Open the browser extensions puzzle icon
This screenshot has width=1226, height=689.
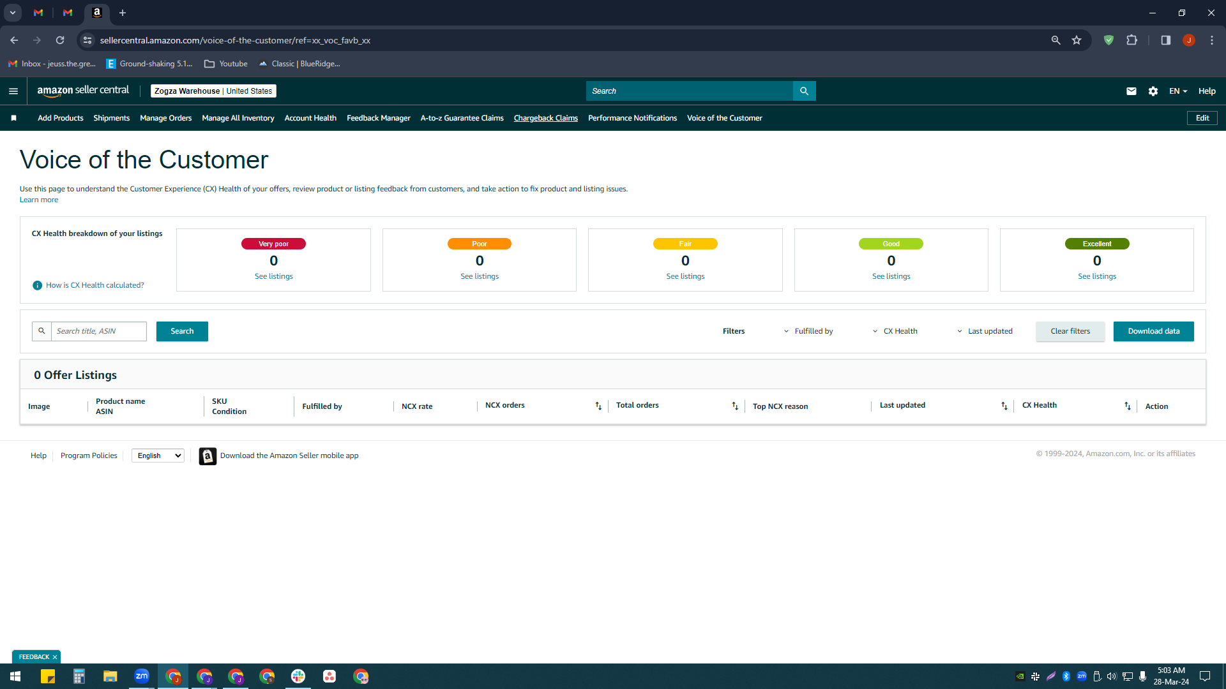click(1131, 40)
